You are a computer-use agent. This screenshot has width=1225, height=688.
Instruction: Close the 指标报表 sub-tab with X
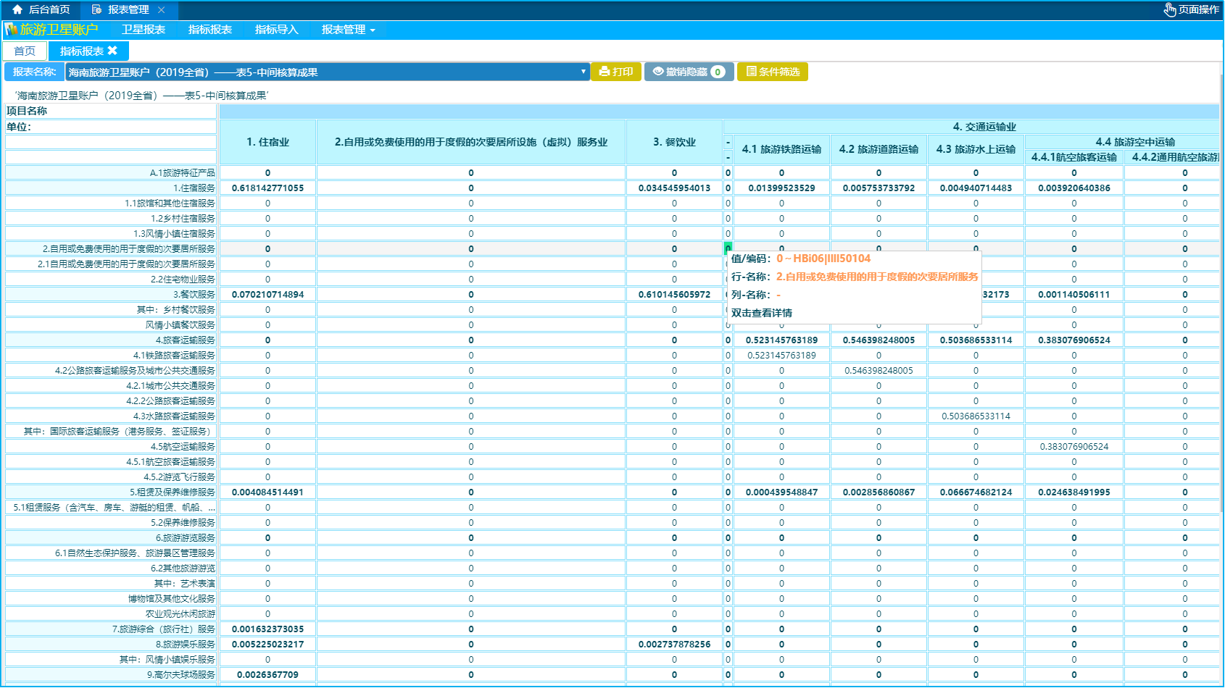click(x=112, y=51)
